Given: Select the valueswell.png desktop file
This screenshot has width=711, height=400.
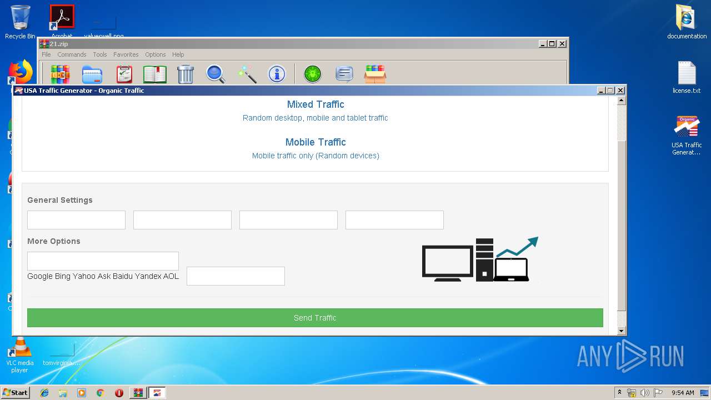Looking at the screenshot, I should coord(104,25).
